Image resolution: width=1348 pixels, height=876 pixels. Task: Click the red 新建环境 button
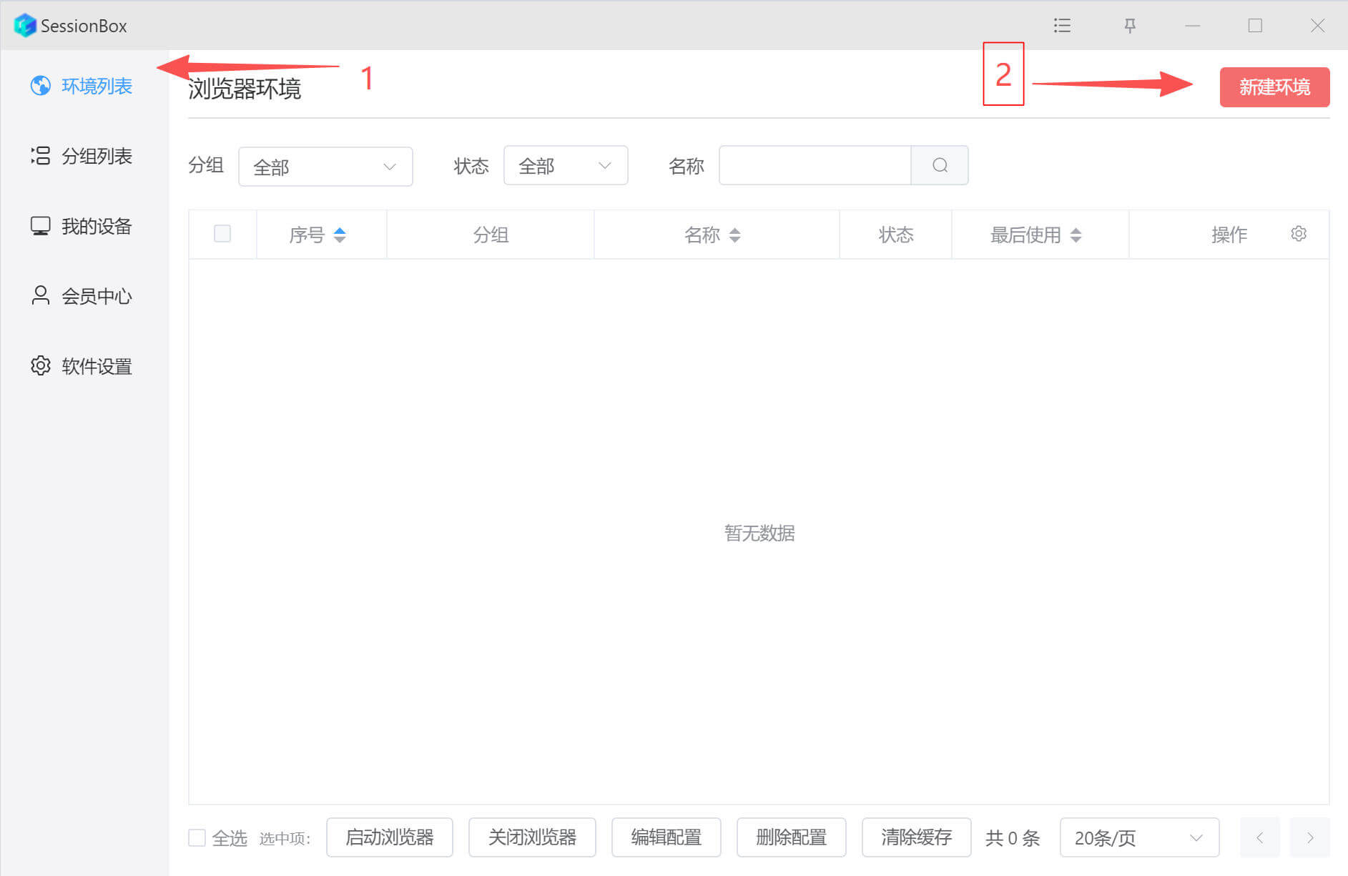point(1274,87)
